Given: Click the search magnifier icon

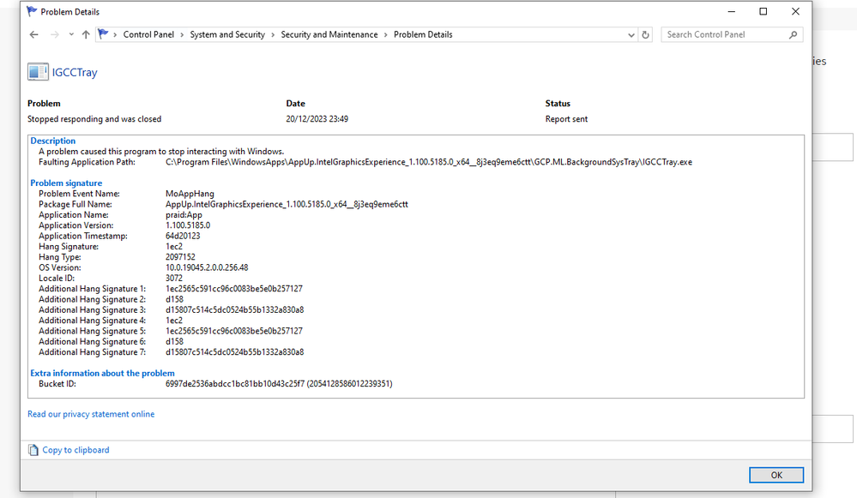Looking at the screenshot, I should tap(793, 34).
